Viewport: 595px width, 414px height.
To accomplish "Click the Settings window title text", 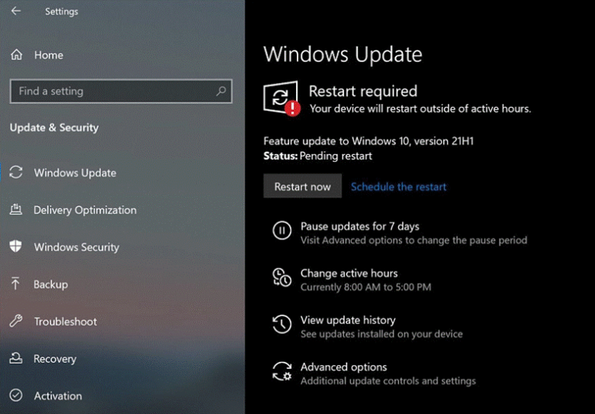I will pyautogui.click(x=61, y=12).
